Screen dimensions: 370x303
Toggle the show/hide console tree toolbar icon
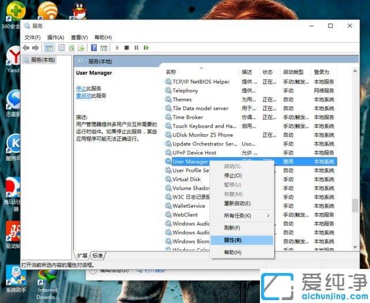pos(49,48)
